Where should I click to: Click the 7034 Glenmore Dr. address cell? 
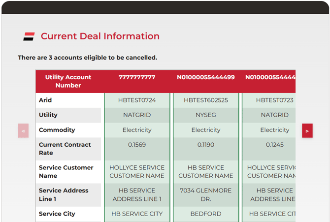[x=205, y=195]
